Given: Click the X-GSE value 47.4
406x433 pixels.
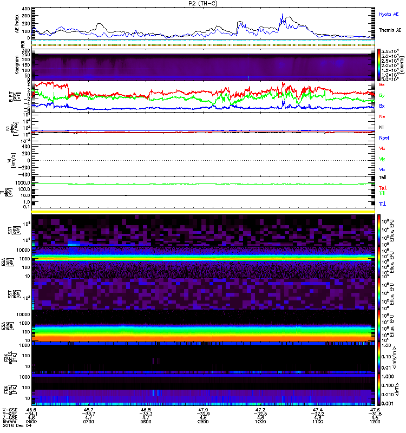Looking at the screenshot, I should click(318, 410).
